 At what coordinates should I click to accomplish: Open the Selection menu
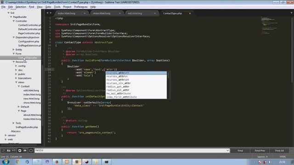click(21, 7)
